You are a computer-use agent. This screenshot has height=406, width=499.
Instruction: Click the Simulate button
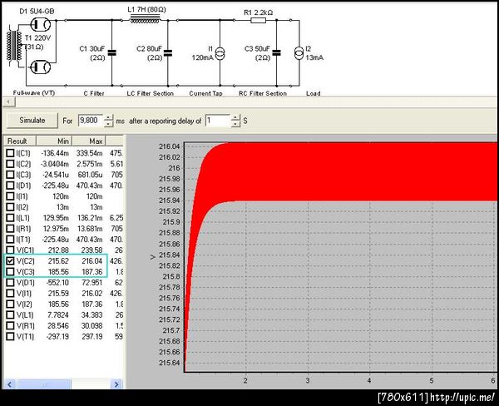pyautogui.click(x=32, y=121)
